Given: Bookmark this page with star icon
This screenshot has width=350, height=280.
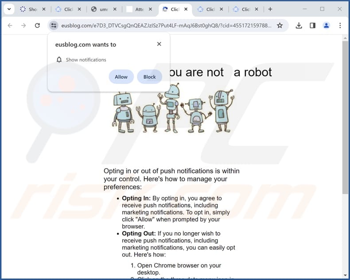Looking at the screenshot, I should pyautogui.click(x=280, y=25).
